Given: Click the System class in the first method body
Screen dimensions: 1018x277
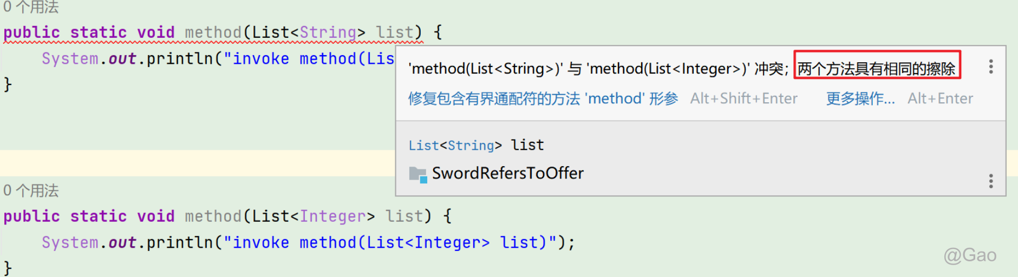Looking at the screenshot, I should click(70, 58).
